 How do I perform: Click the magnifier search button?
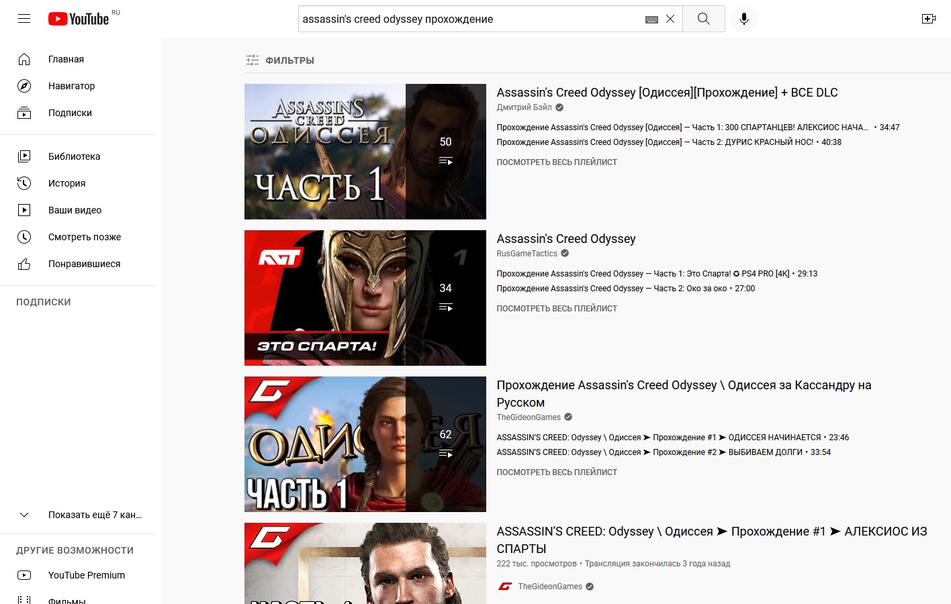pos(703,19)
